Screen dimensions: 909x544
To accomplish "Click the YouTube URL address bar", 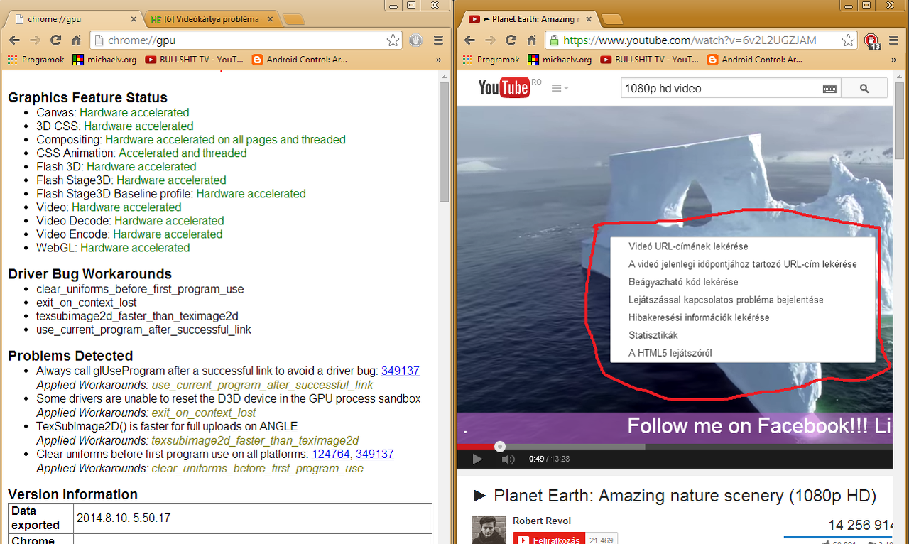I will (701, 40).
